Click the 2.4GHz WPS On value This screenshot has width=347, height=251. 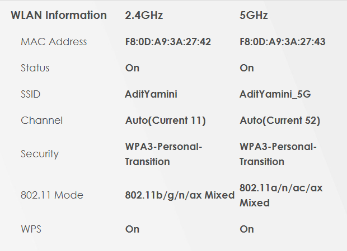pyautogui.click(x=132, y=229)
